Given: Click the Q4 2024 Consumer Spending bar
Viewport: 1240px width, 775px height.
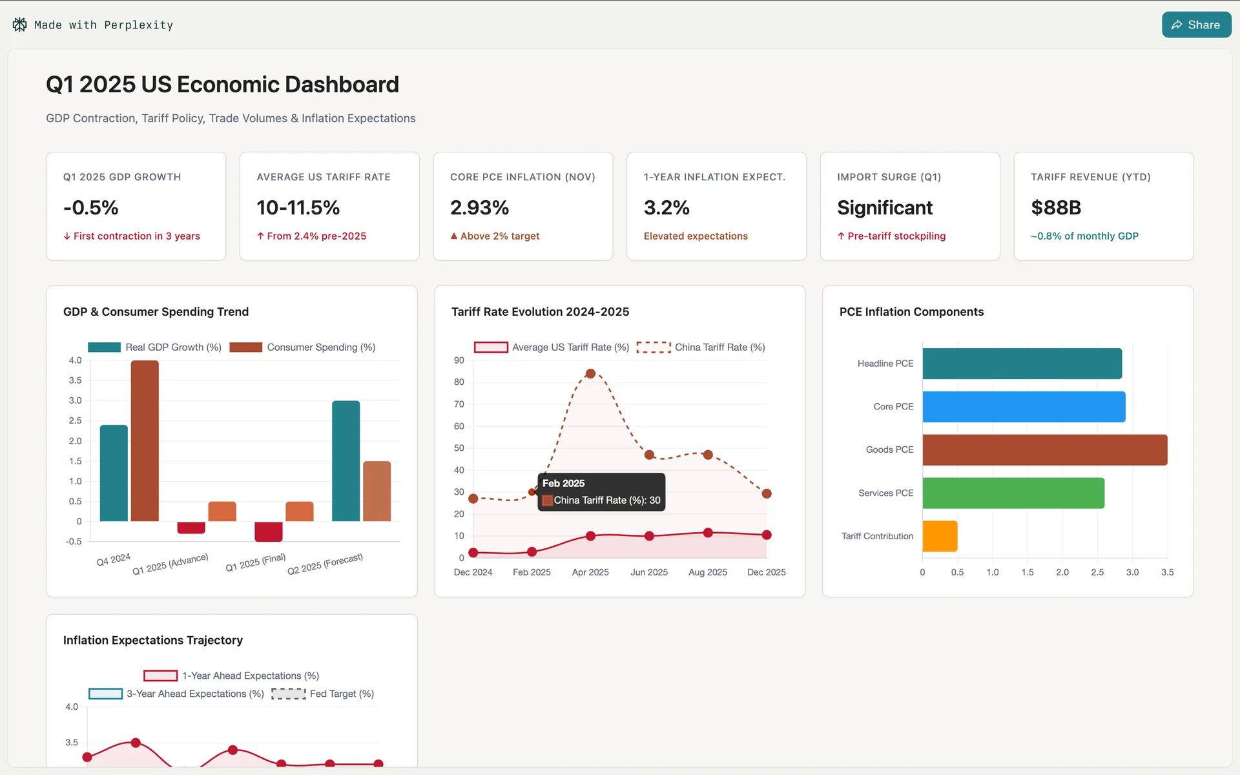Looking at the screenshot, I should 145,440.
